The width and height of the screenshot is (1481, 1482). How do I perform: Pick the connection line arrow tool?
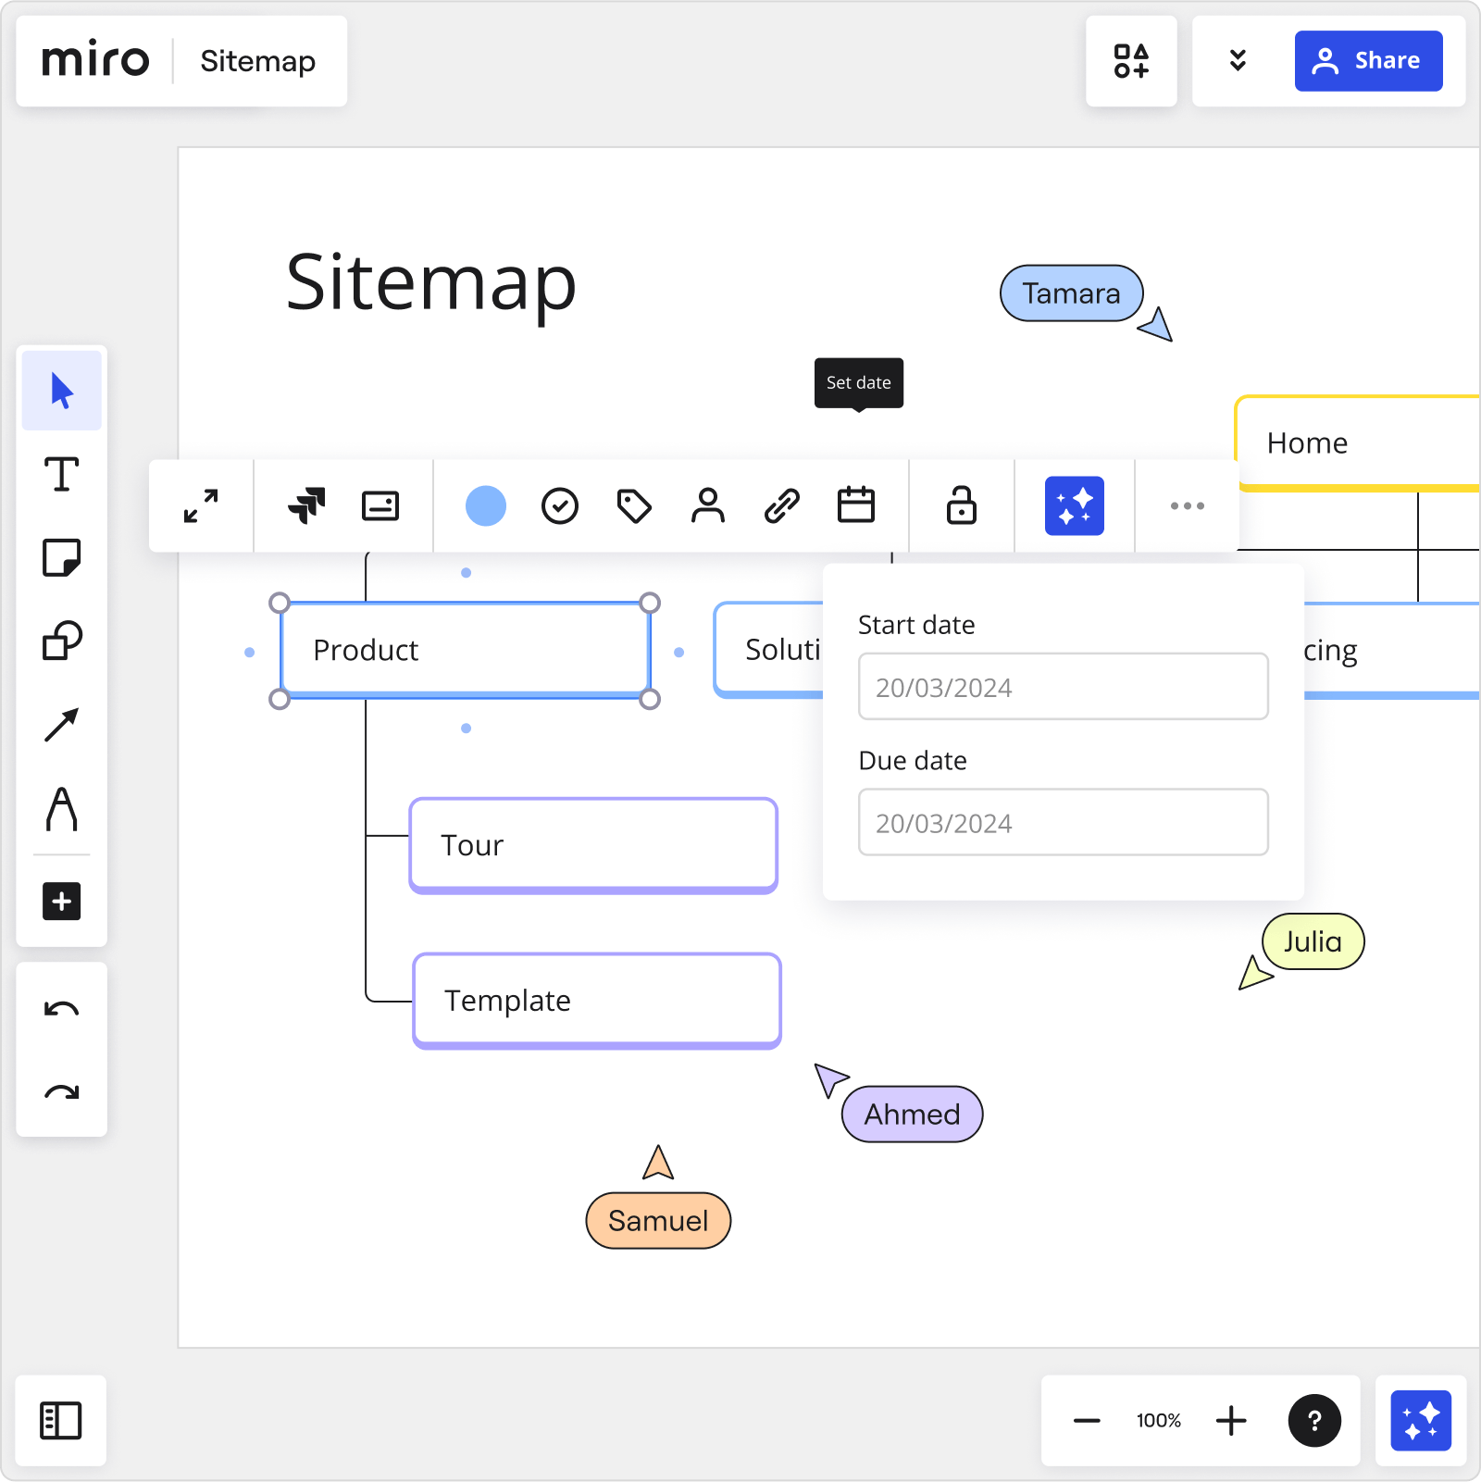(61, 725)
